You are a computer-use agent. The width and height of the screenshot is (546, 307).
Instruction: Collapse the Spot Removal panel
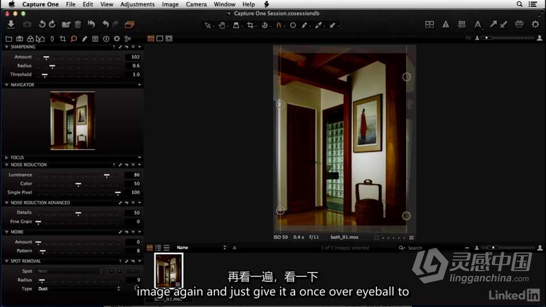coord(7,261)
